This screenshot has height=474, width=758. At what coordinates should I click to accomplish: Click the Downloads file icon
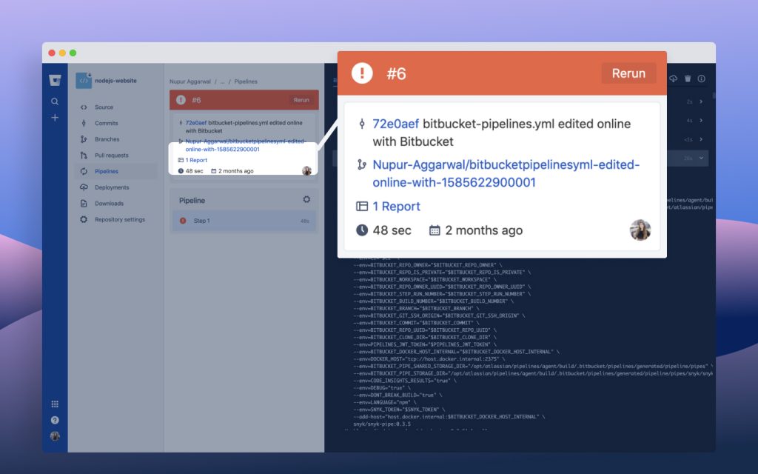(84, 203)
